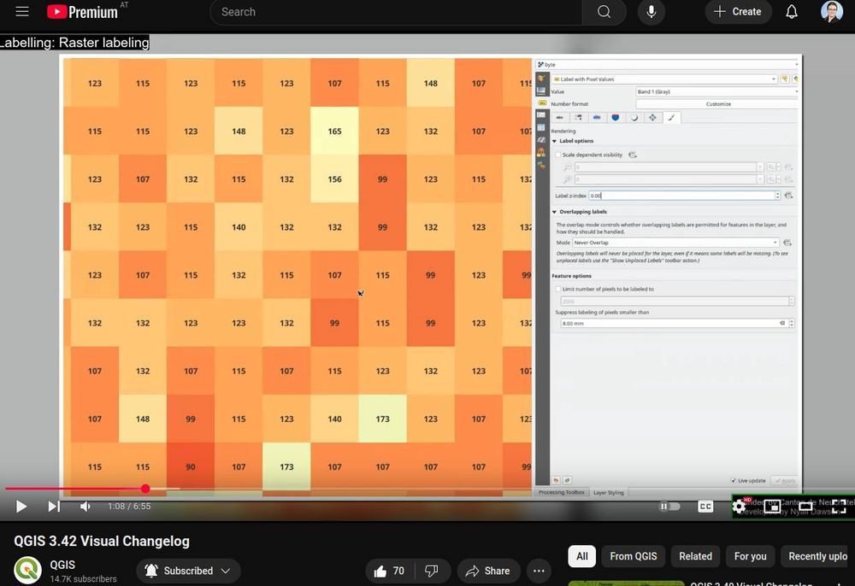This screenshot has width=855, height=586.
Task: Click the undo style change icon
Action: [x=556, y=480]
